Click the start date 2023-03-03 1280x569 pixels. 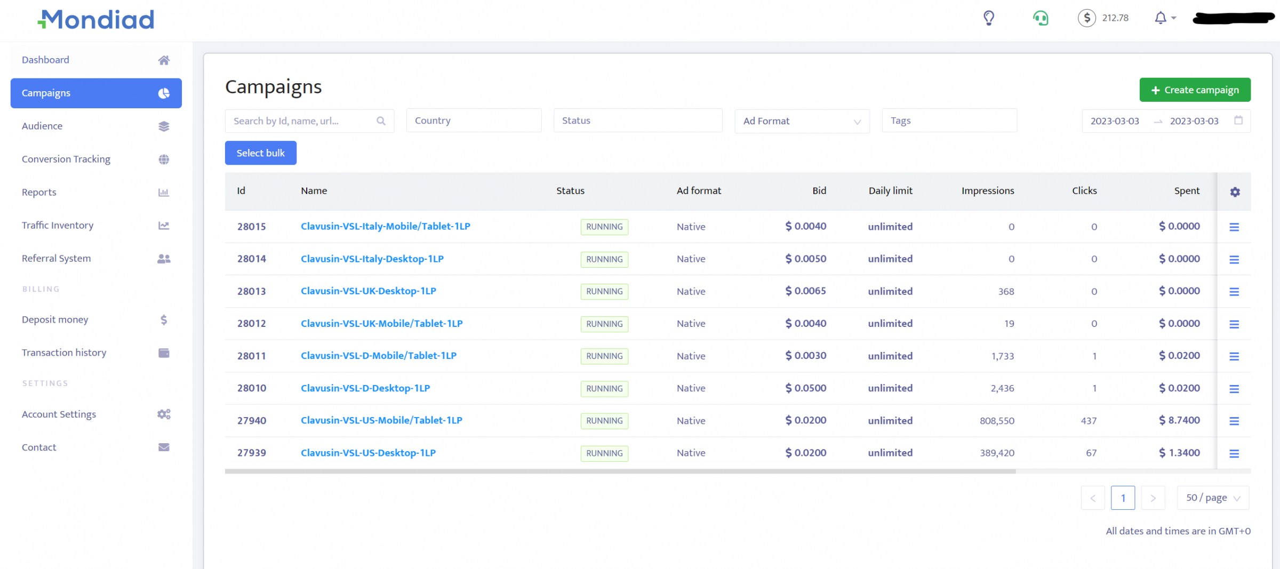(x=1115, y=121)
